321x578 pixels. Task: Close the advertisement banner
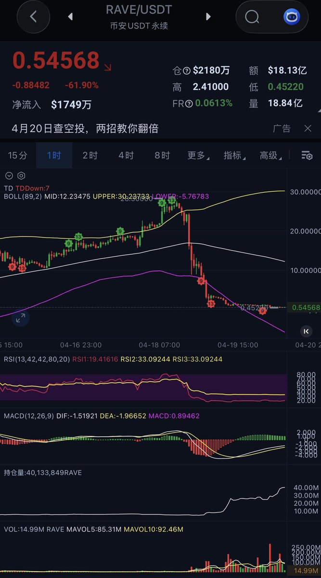point(308,129)
